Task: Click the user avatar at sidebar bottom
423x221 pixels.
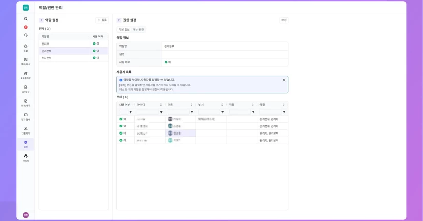Action: (x=26, y=215)
